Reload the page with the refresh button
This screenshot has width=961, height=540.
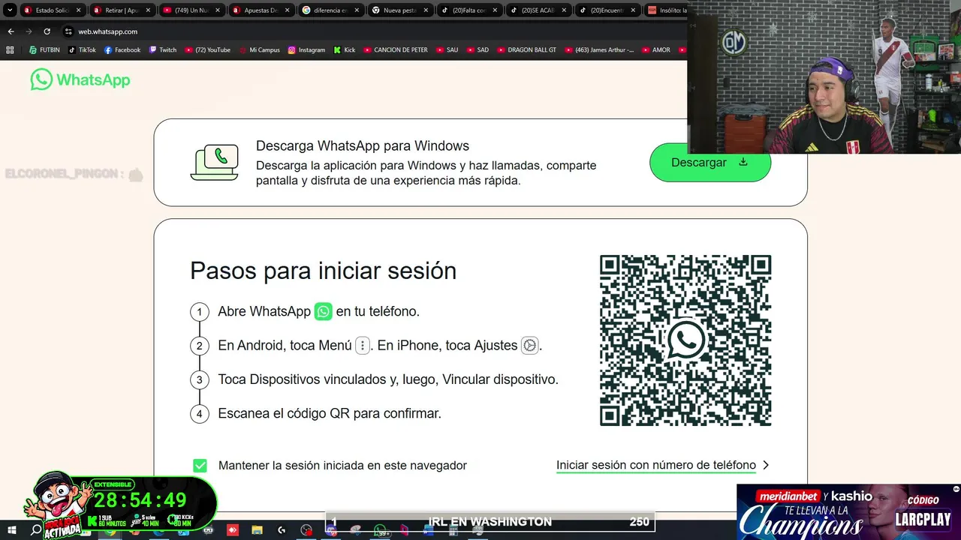pos(47,31)
